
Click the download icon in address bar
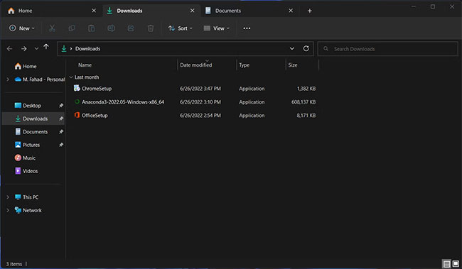[x=64, y=48]
